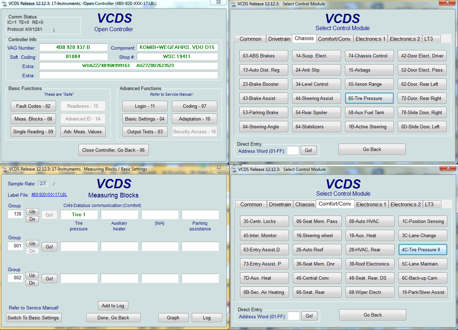
Task: Click Close Controller, Go Back - 06
Action: point(113,150)
